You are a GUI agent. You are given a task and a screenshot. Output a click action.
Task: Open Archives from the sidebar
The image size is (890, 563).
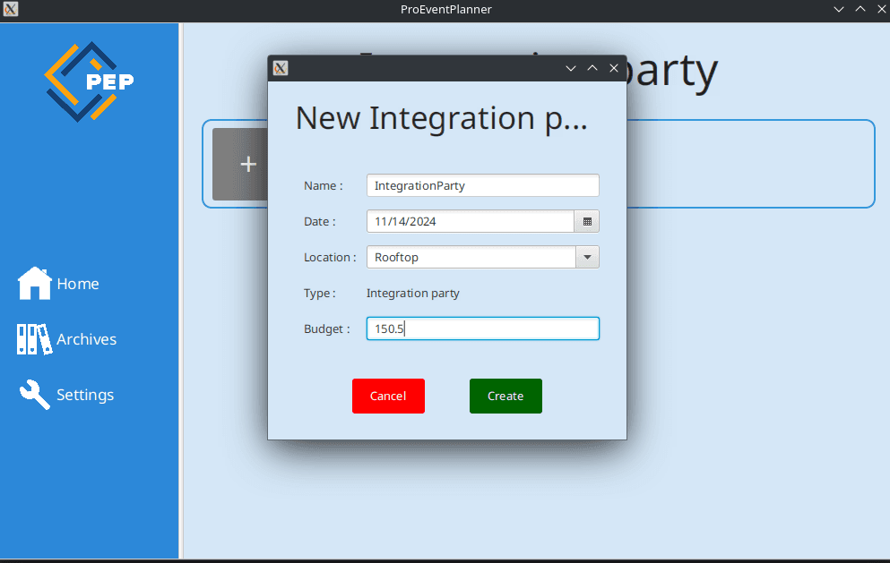click(x=86, y=339)
